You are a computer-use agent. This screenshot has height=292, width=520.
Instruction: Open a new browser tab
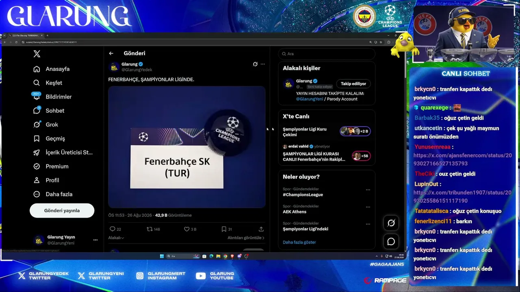click(47, 36)
